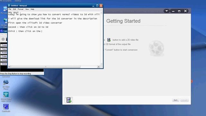Click the My Documents item at top

pos(6,1)
